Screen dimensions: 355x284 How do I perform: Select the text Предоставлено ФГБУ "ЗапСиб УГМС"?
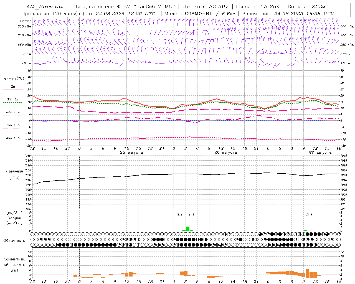(124, 7)
